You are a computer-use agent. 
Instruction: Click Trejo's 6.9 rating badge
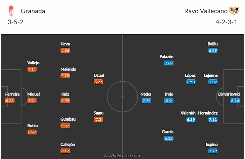pyautogui.click(x=168, y=101)
